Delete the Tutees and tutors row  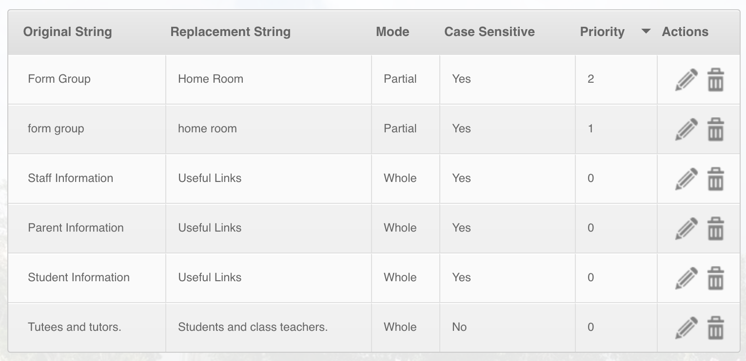click(715, 328)
